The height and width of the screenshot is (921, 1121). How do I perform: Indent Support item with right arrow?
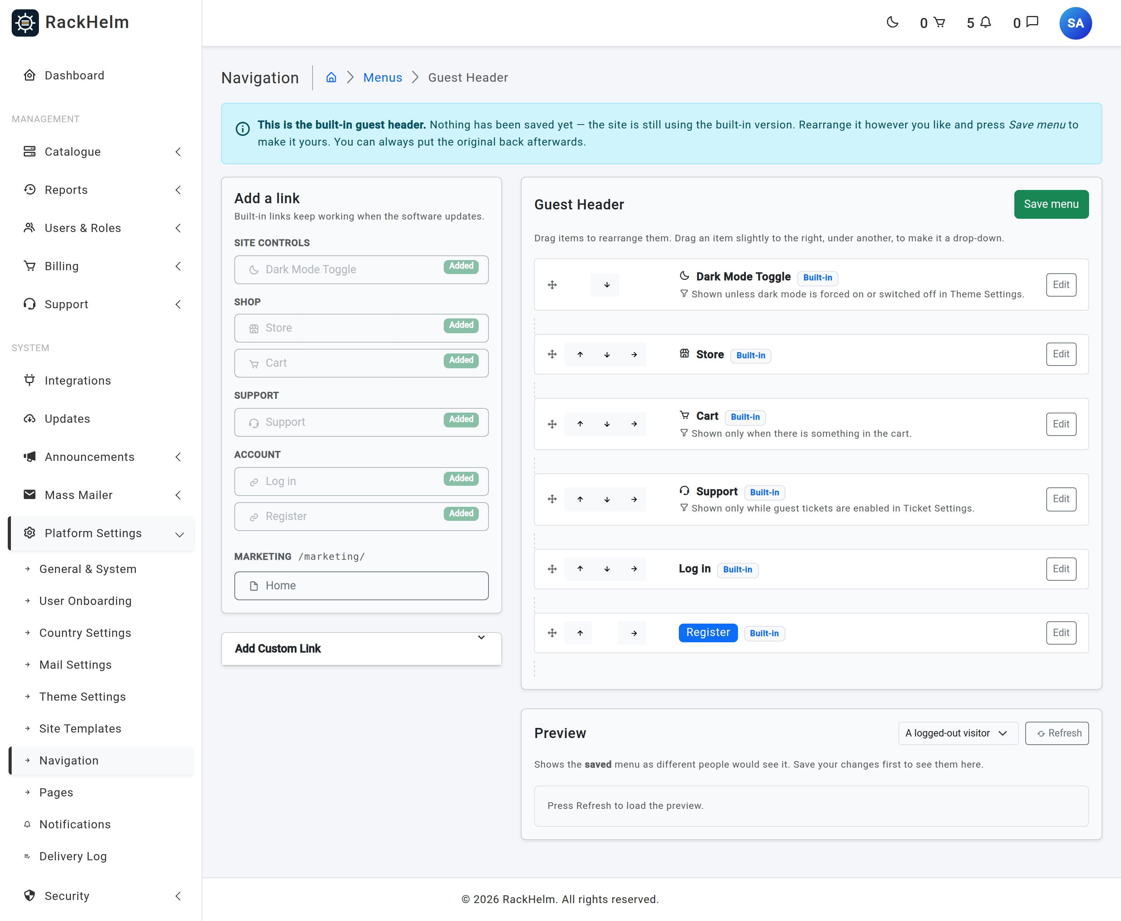pyautogui.click(x=633, y=499)
